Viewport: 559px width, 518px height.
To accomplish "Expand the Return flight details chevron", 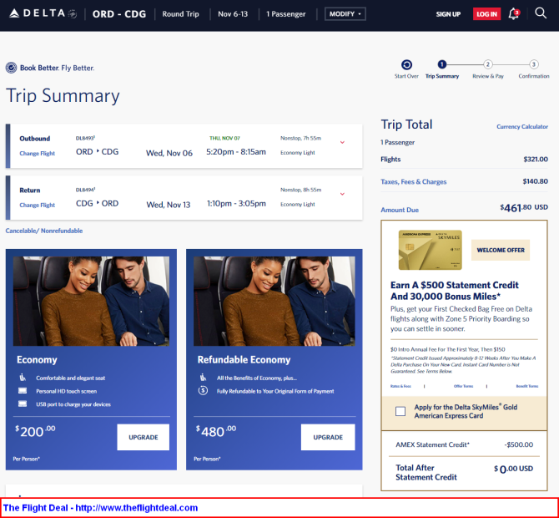I will (x=342, y=194).
